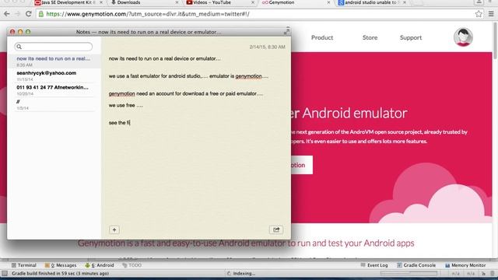Viewport: 498px width, 280px height.
Task: Open the Event Log panel
Action: (x=374, y=265)
